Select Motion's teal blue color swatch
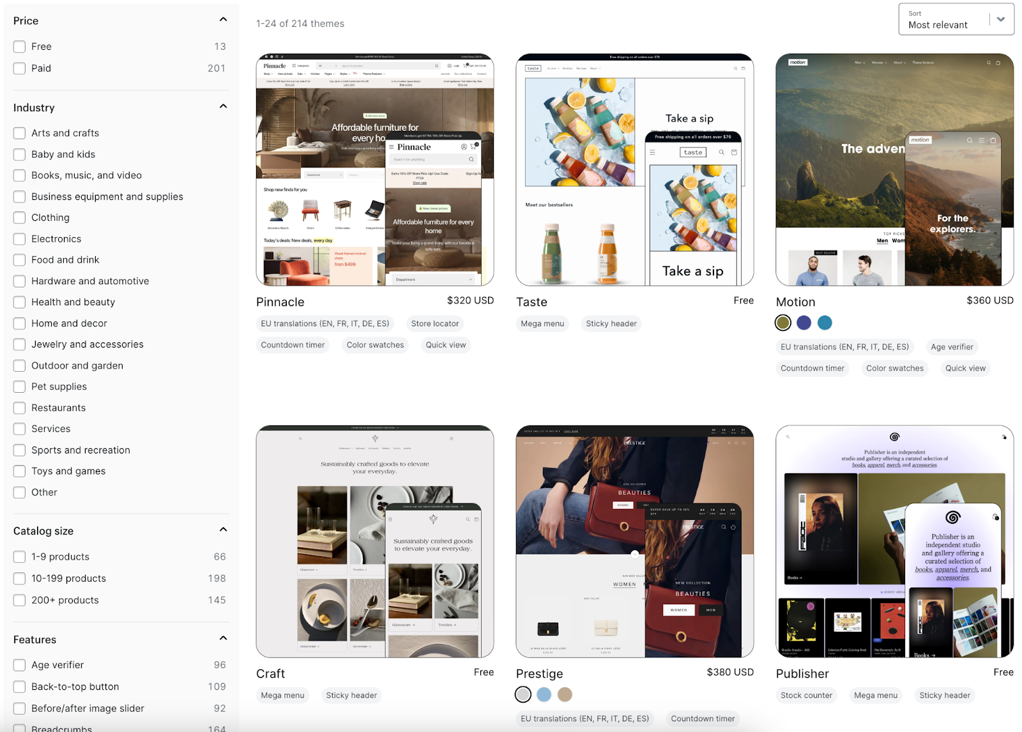Viewport: 1022px width, 732px height. 825,323
